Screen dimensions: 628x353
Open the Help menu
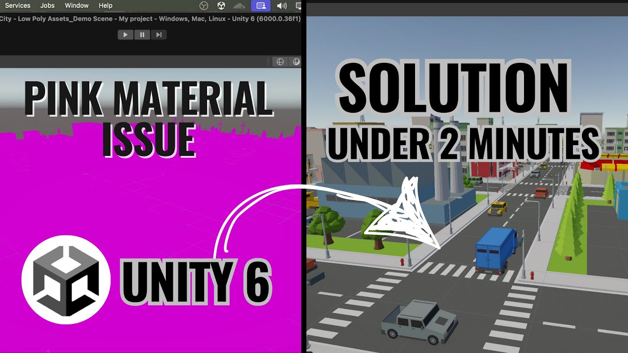pos(105,5)
